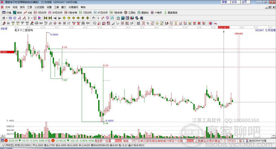Open the 江恩轮 Gann wheel
The width and height of the screenshot is (276, 149).
coord(130,13)
